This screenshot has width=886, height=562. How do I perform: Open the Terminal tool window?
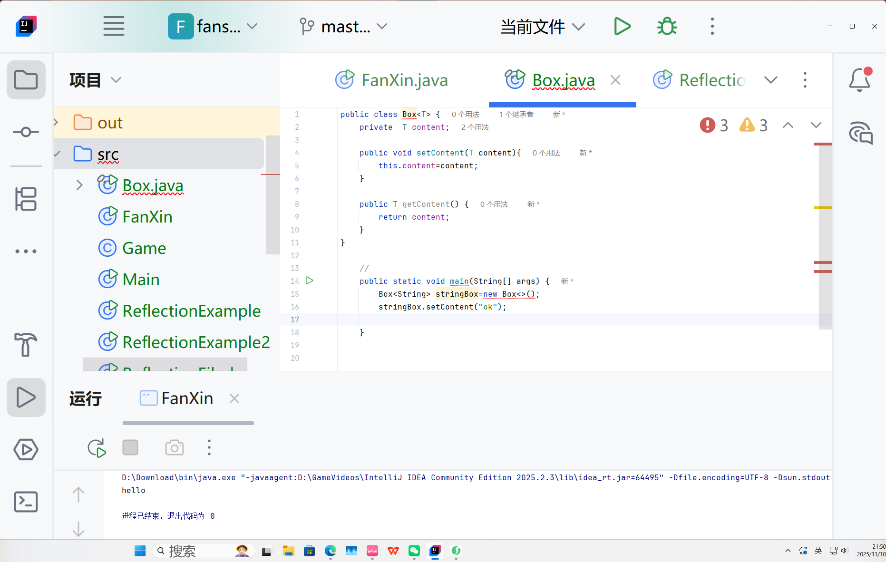(x=26, y=502)
